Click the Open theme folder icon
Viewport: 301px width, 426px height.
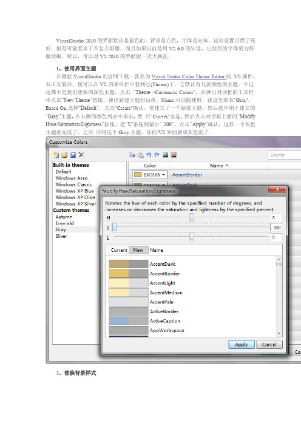coord(64,155)
